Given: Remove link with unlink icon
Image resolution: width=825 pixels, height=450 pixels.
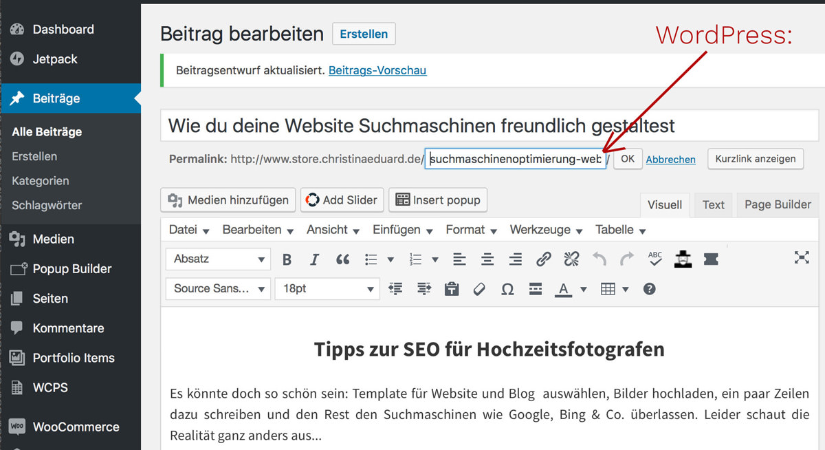Looking at the screenshot, I should tap(571, 259).
